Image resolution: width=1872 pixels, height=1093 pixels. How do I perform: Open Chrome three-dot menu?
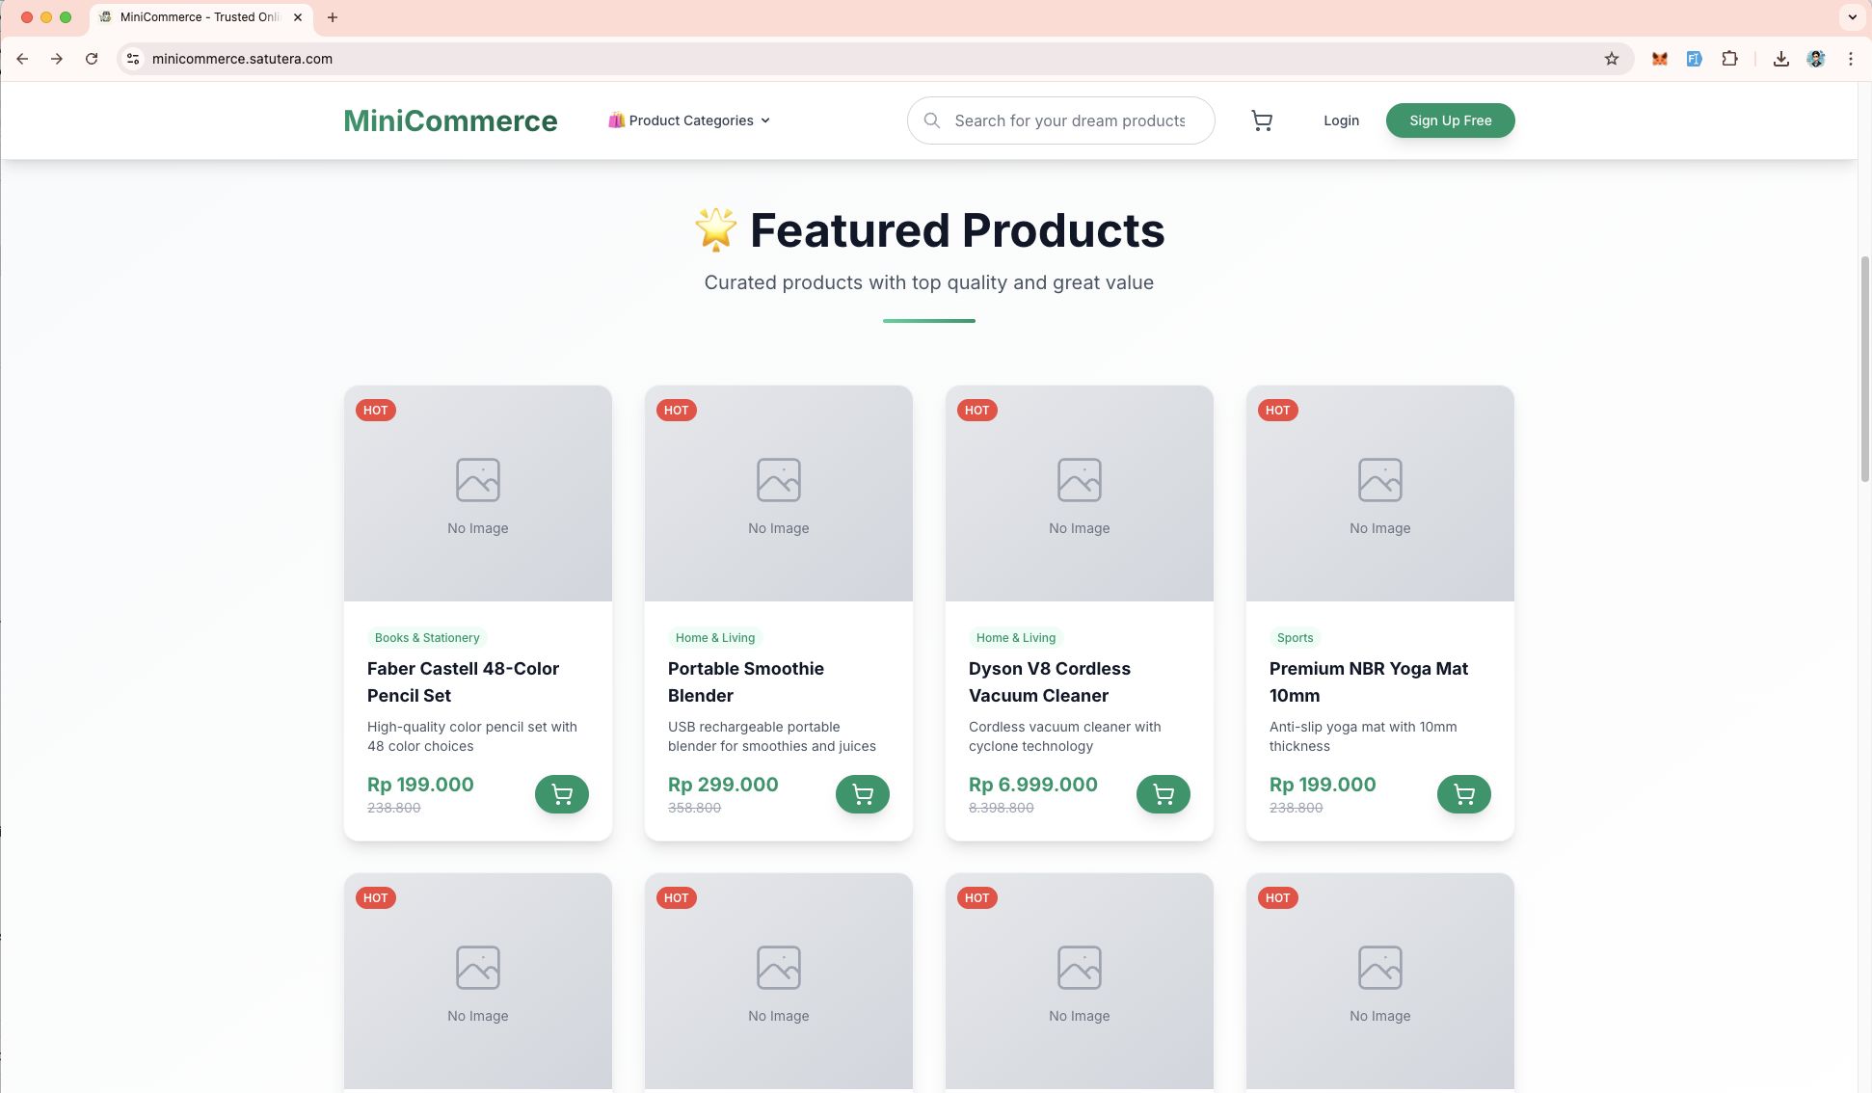pyautogui.click(x=1851, y=59)
